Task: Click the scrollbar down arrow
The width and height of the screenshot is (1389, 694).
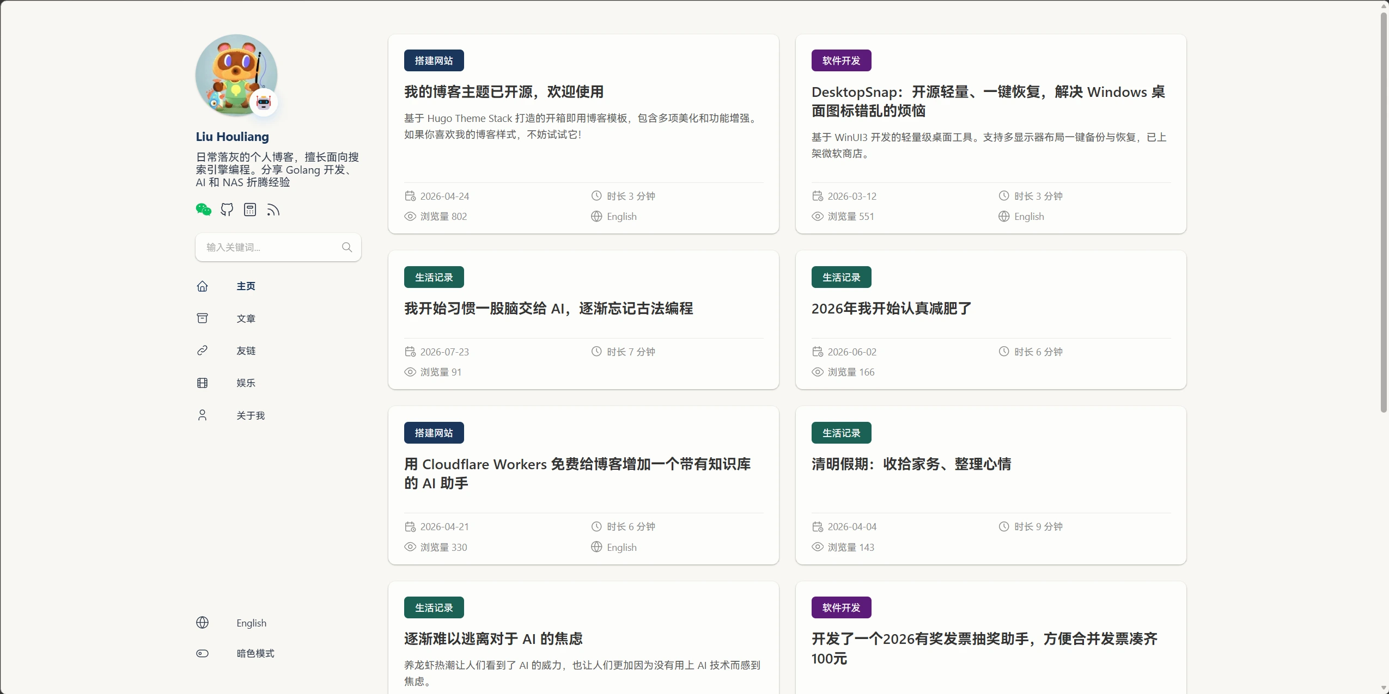Action: point(1384,688)
